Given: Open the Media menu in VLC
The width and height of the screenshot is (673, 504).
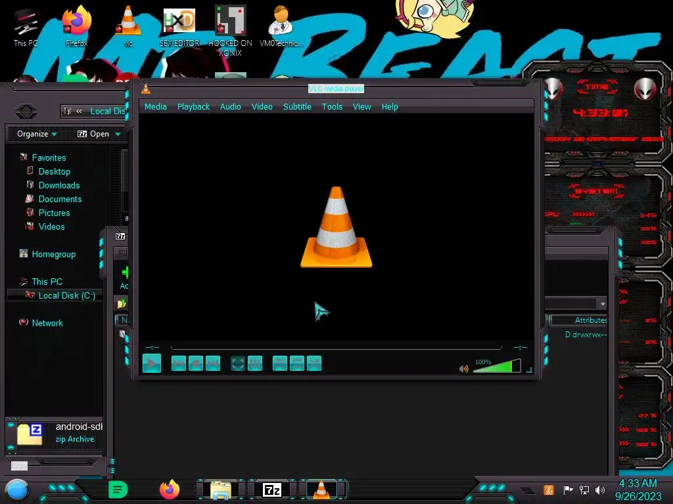Looking at the screenshot, I should (155, 107).
